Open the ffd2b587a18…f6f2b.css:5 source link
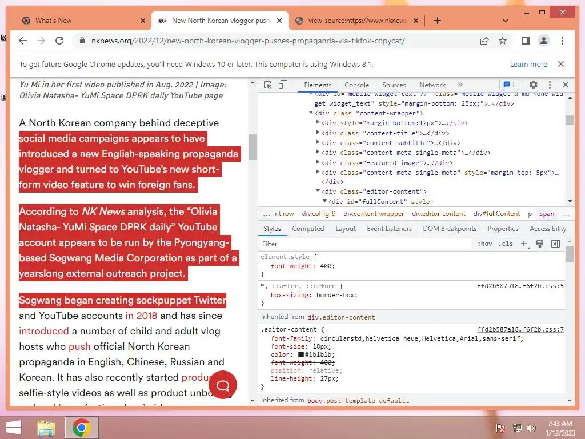Image resolution: width=585 pixels, height=439 pixels. (x=520, y=286)
